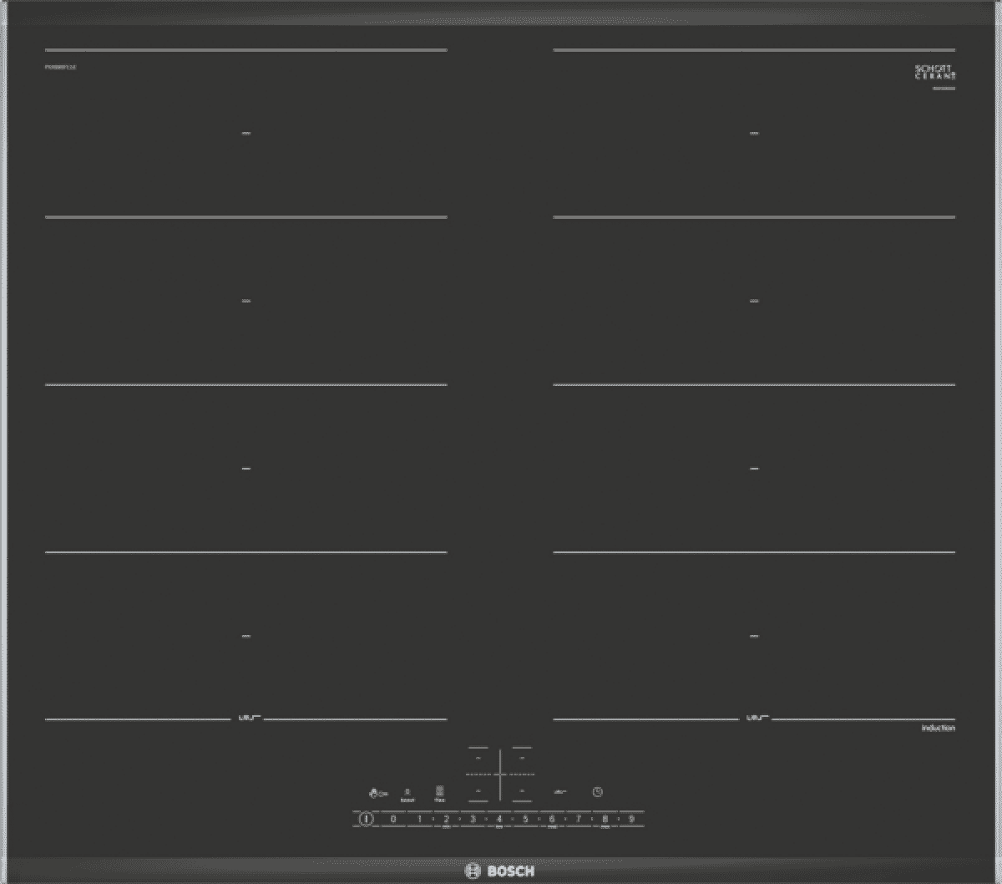
Task: Select the rear-right cooking zone selector
Action: click(522, 759)
